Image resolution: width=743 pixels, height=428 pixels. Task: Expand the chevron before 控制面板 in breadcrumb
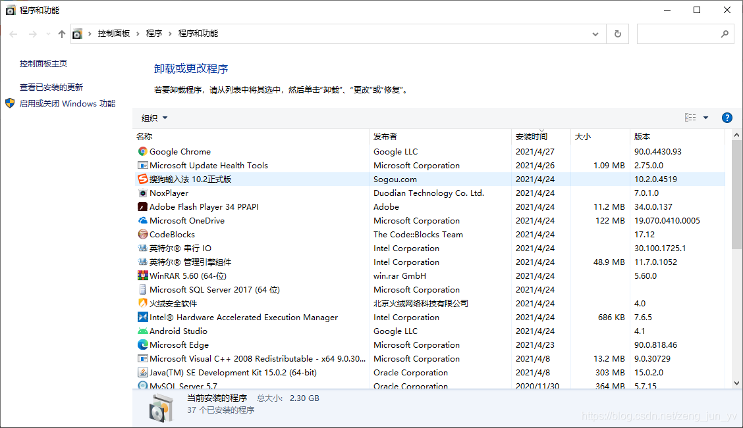tap(90, 34)
